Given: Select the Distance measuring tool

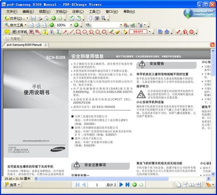Looking at the screenshot, I should tap(178, 32).
